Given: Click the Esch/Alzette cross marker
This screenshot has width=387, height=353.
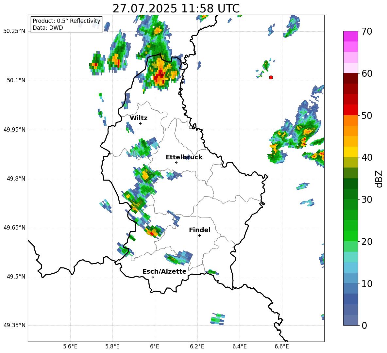Looking at the screenshot, I should tap(153, 277).
